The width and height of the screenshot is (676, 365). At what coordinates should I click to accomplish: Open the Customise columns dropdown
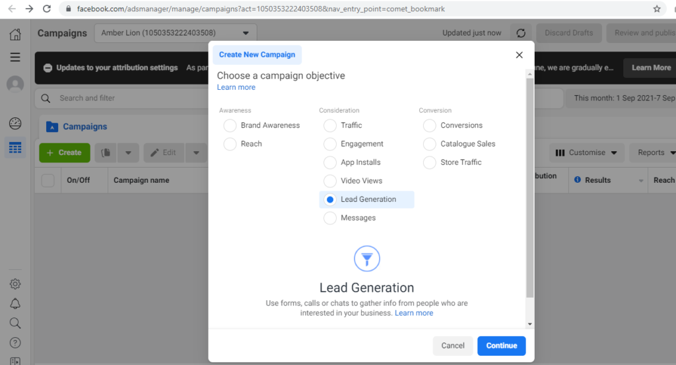[586, 152]
